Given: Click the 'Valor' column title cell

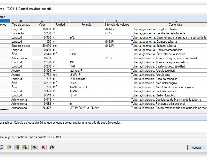Looking at the screenshot, I should [42, 25].
